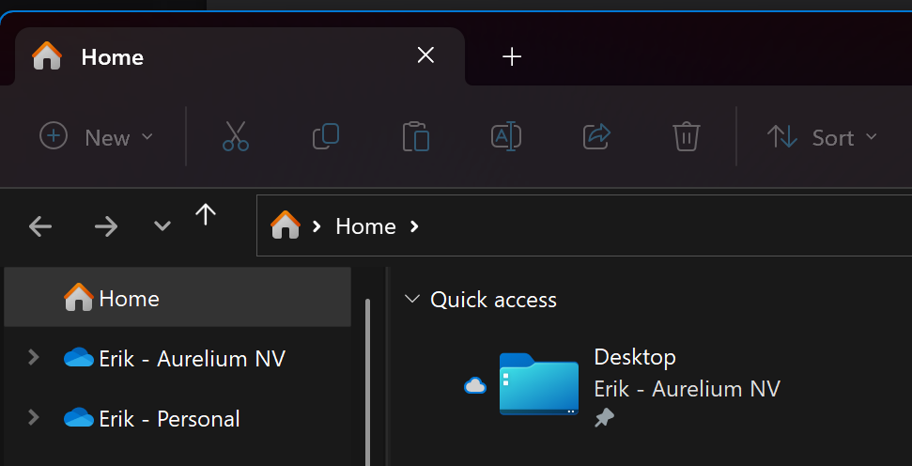912x466 pixels.
Task: Click the Paste clipboard icon
Action: coord(415,137)
